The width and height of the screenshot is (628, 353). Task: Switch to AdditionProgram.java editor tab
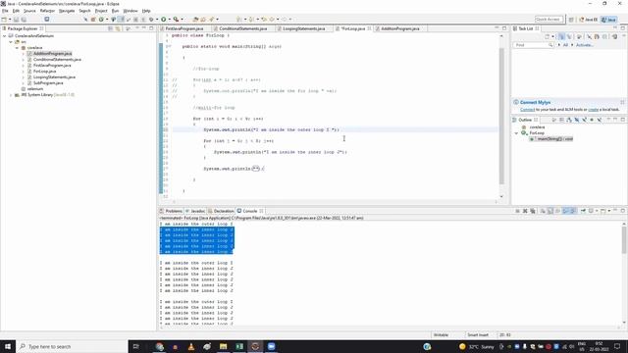pyautogui.click(x=400, y=28)
